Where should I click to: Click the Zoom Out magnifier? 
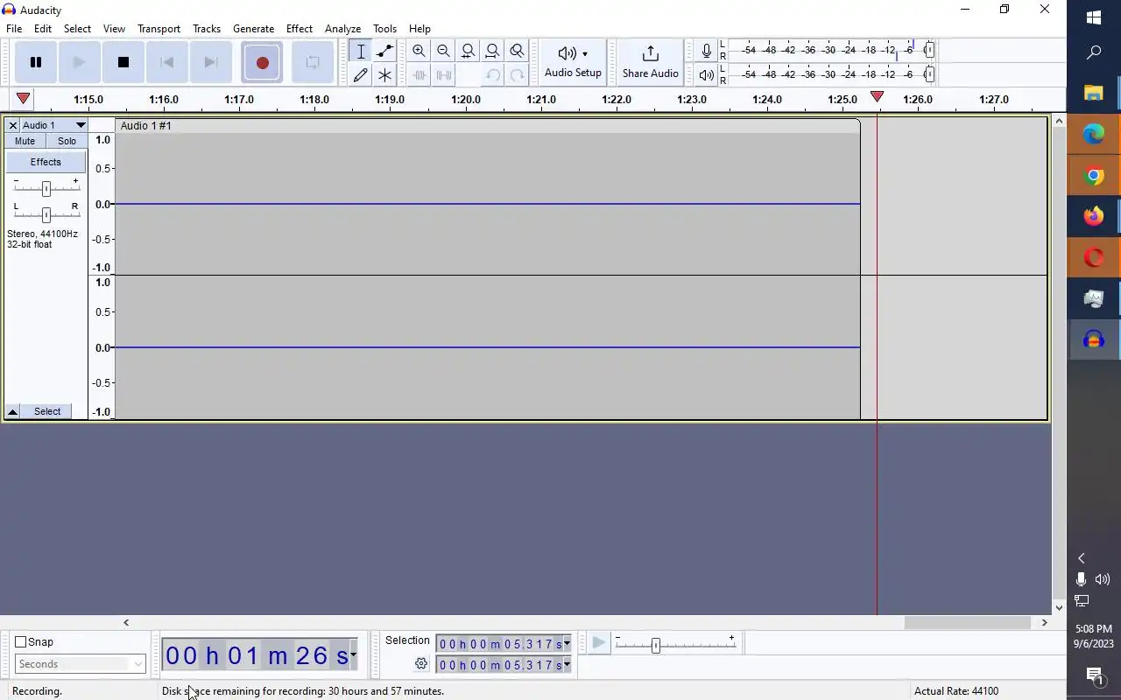tap(444, 51)
